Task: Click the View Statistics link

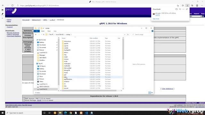Action: coord(167,89)
